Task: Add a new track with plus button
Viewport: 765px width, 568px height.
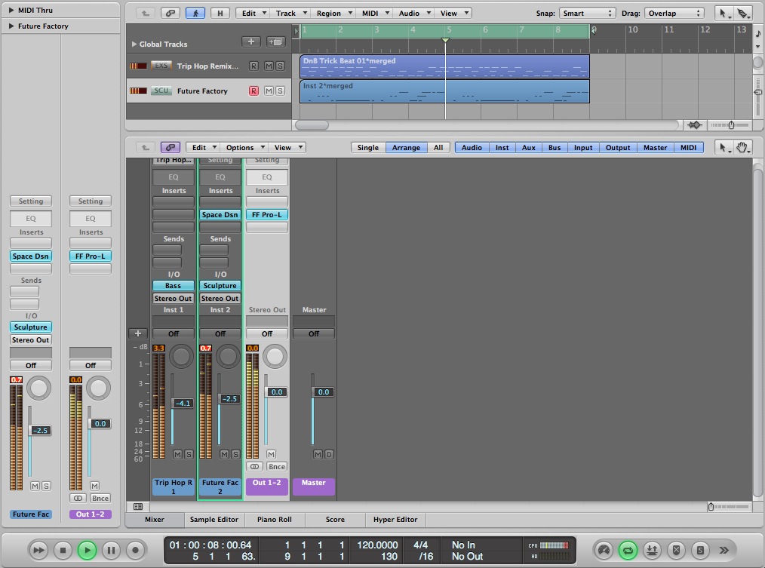Action: (x=251, y=42)
